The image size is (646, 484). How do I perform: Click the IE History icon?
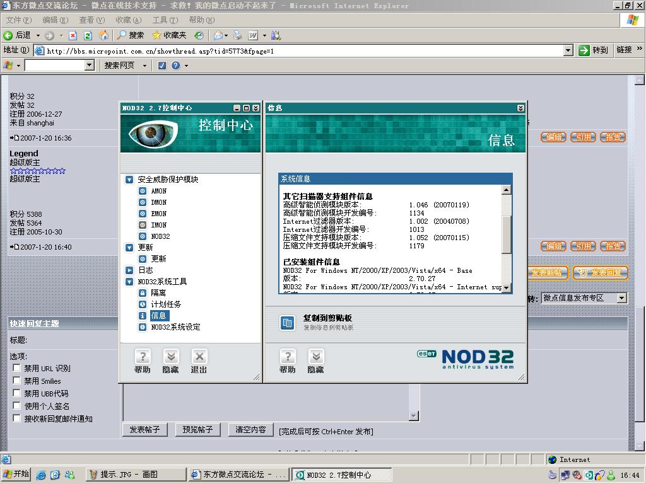pos(199,35)
